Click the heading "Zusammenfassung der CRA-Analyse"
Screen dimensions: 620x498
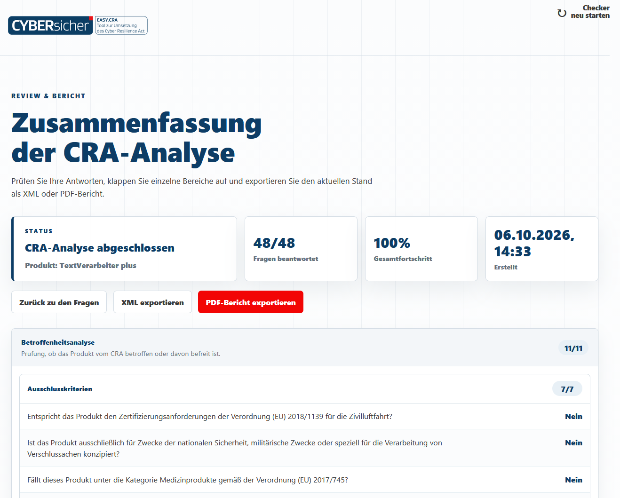[x=136, y=138]
